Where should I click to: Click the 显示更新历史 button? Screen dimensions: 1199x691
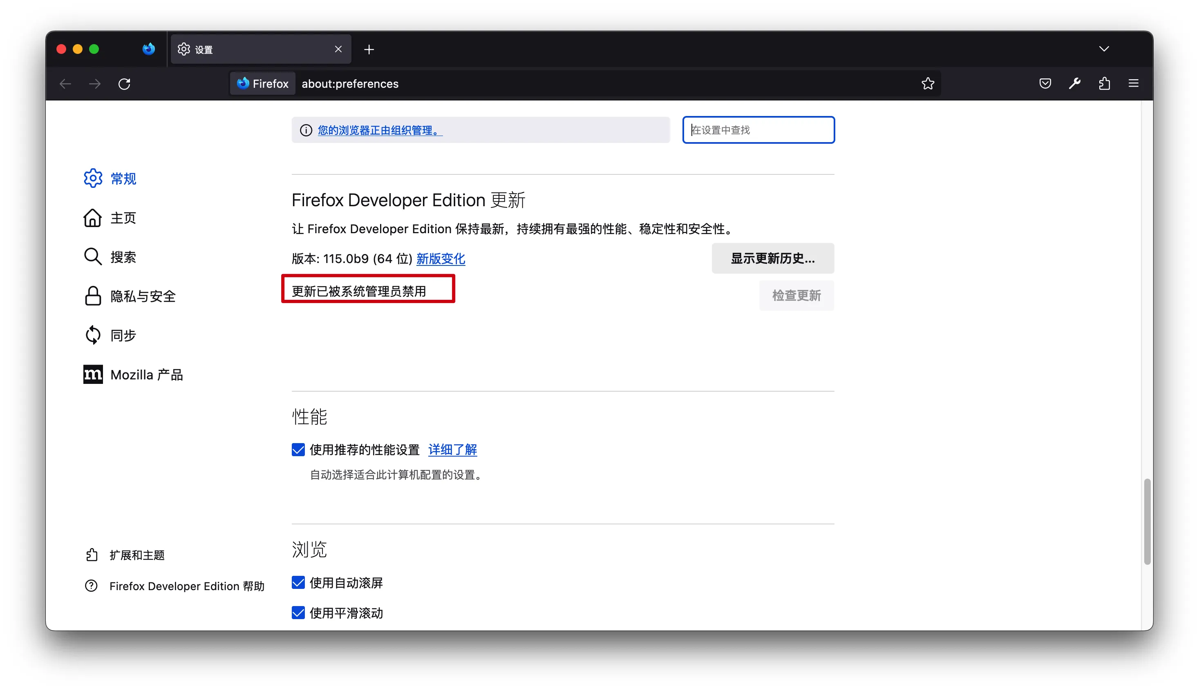coord(773,258)
